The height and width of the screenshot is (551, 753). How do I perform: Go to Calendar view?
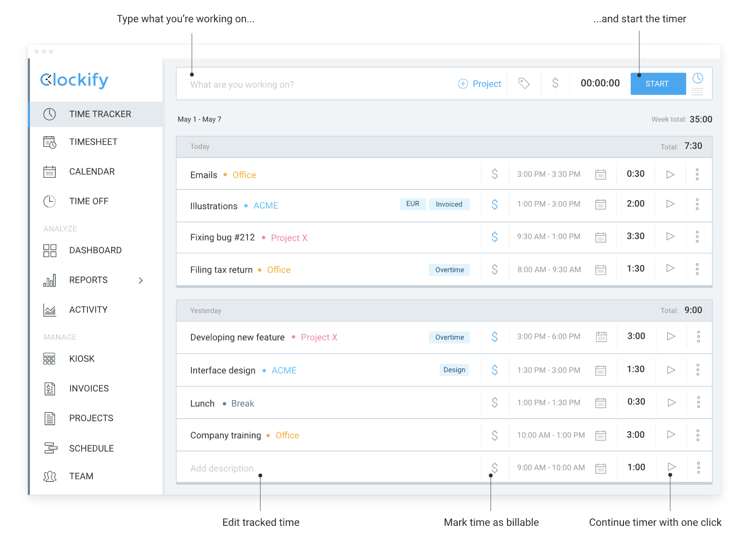(92, 172)
